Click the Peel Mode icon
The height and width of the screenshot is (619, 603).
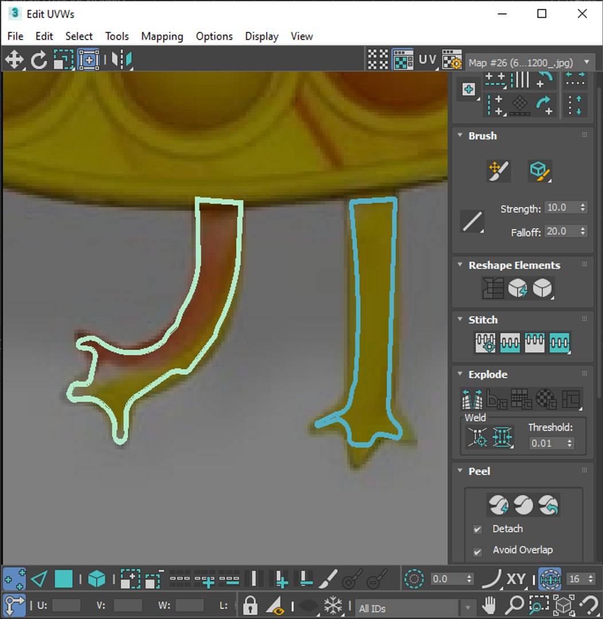(524, 504)
